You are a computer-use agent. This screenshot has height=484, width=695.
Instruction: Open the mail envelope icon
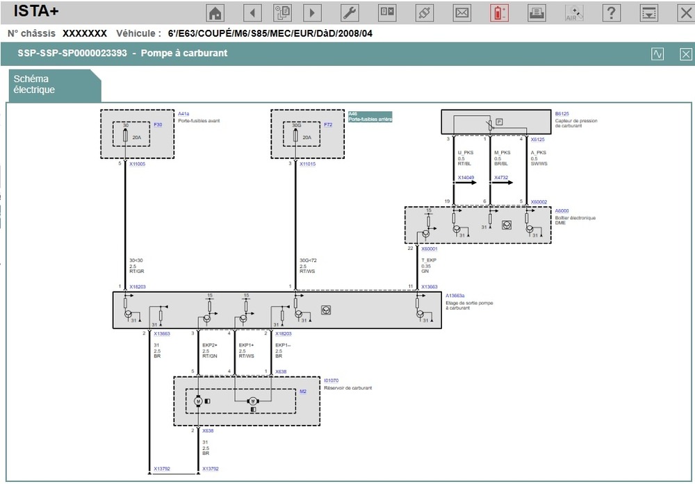pos(462,12)
